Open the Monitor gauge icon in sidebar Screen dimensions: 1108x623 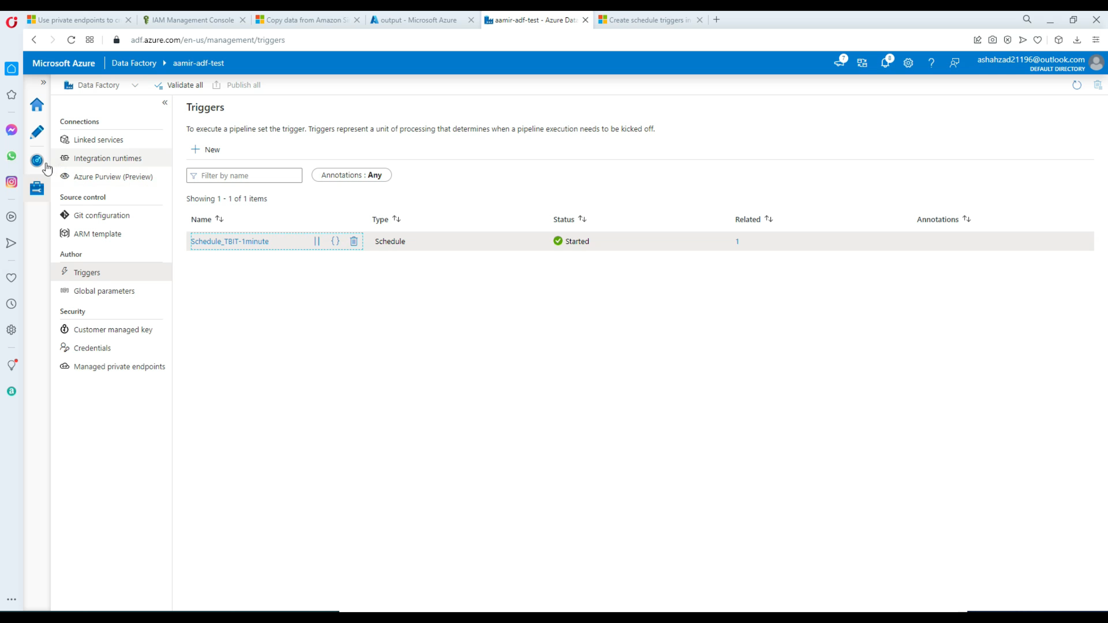[x=37, y=160]
